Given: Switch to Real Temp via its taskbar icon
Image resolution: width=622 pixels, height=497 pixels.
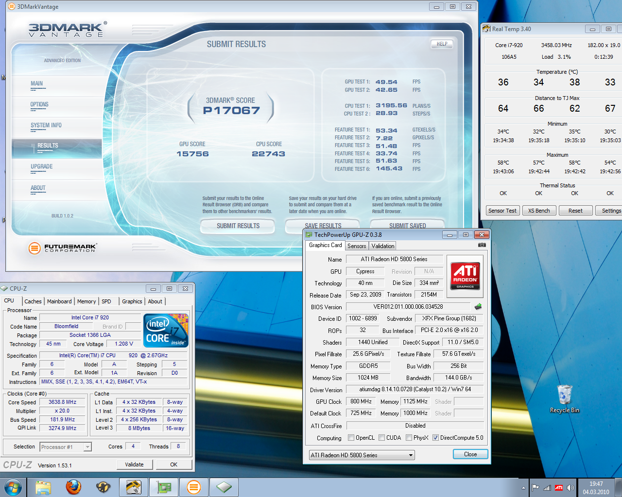Looking at the screenshot, I should tap(133, 487).
